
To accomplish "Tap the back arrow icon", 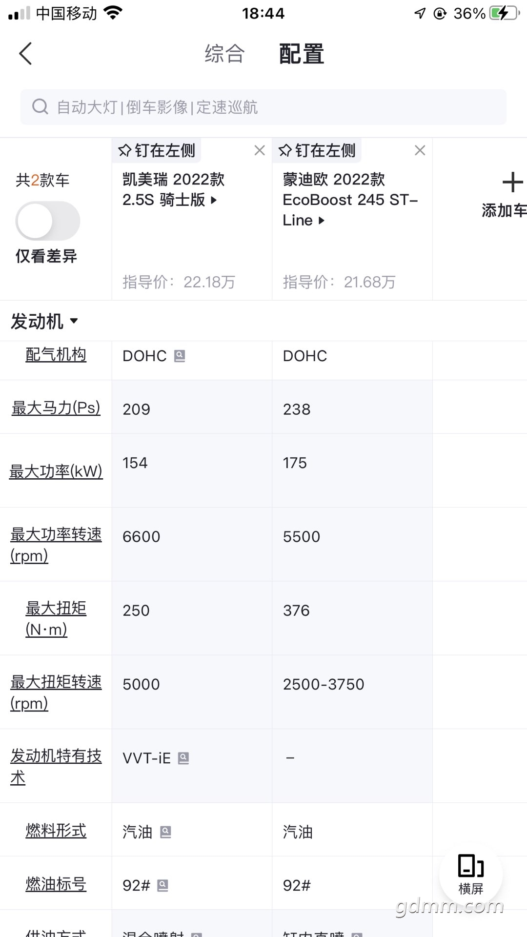I will [x=25, y=53].
